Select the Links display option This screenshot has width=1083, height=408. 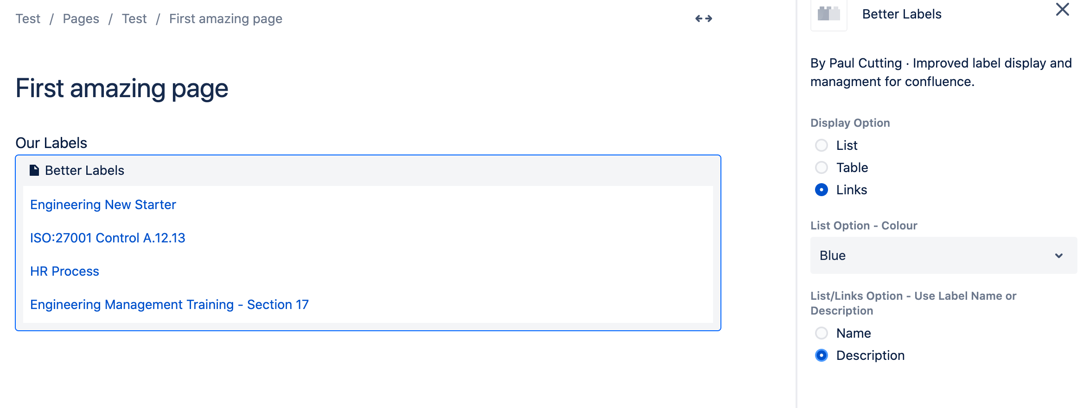click(x=822, y=190)
